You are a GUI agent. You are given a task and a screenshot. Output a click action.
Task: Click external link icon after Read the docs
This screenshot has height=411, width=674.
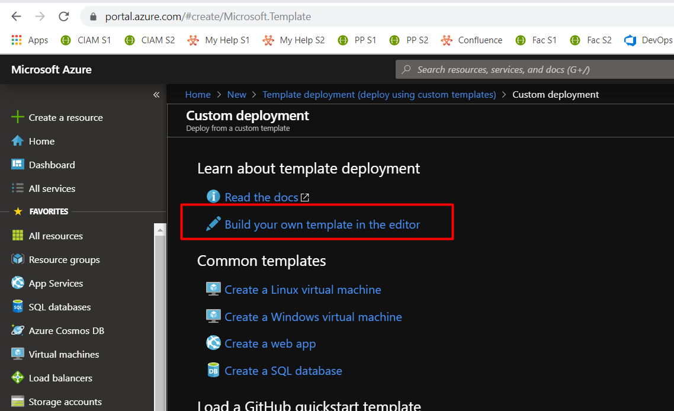point(305,197)
